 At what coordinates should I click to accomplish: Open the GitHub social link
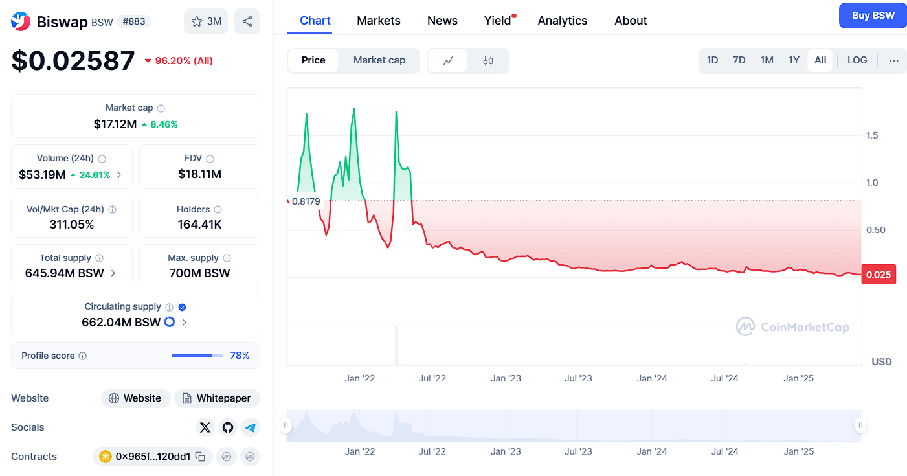coord(227,427)
